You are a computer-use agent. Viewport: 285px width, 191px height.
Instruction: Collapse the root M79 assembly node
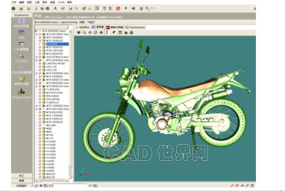(x=36, y=31)
